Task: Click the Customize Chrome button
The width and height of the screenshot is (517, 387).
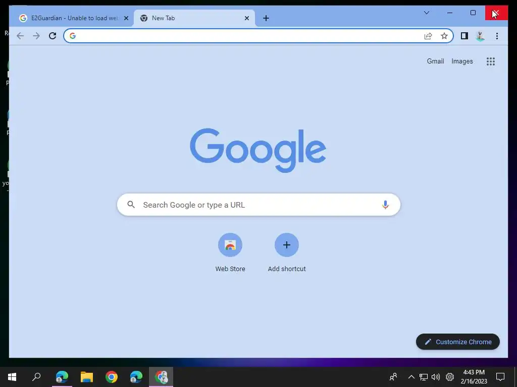Action: coord(457,342)
